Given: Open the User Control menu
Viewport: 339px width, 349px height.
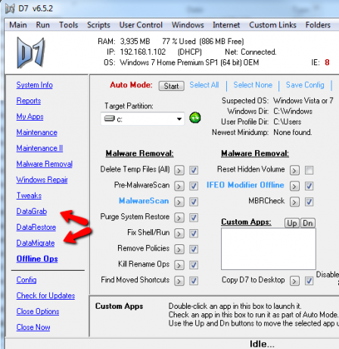Looking at the screenshot, I should coord(141,25).
